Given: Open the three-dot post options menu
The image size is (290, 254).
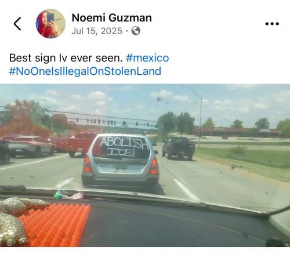Looking at the screenshot, I should 272,24.
